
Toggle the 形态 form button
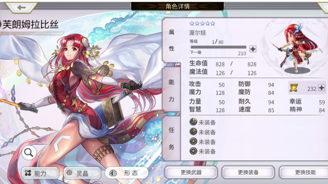point(127,173)
